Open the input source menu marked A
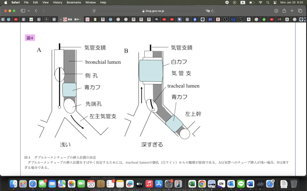Viewport: 307px width, 191px height. pos(242,2)
